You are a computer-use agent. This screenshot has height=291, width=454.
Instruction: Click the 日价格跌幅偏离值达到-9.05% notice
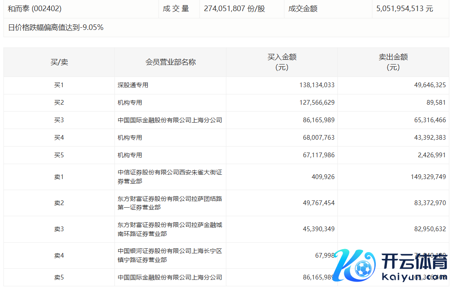pos(56,28)
